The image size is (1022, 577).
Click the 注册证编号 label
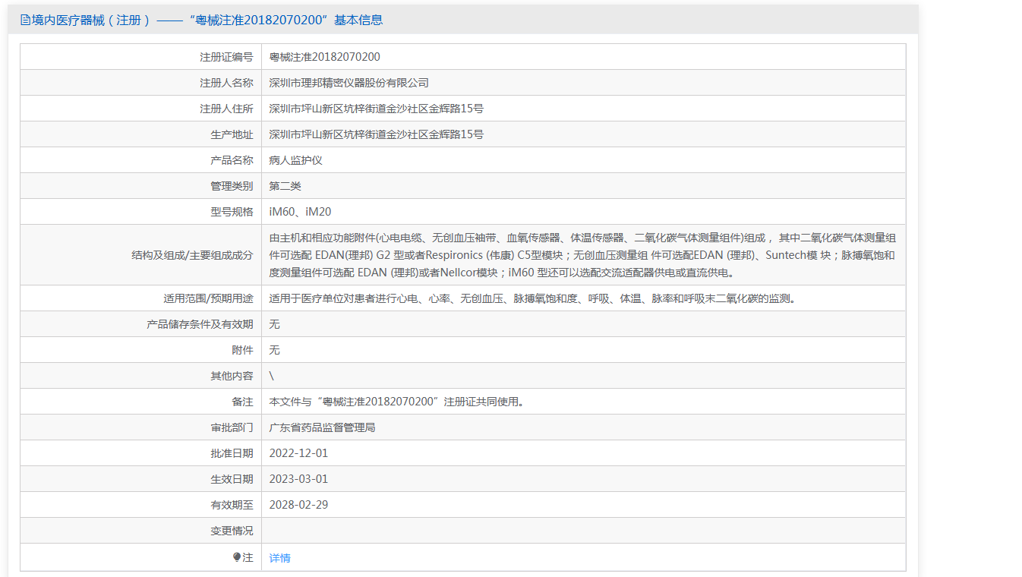pyautogui.click(x=226, y=57)
